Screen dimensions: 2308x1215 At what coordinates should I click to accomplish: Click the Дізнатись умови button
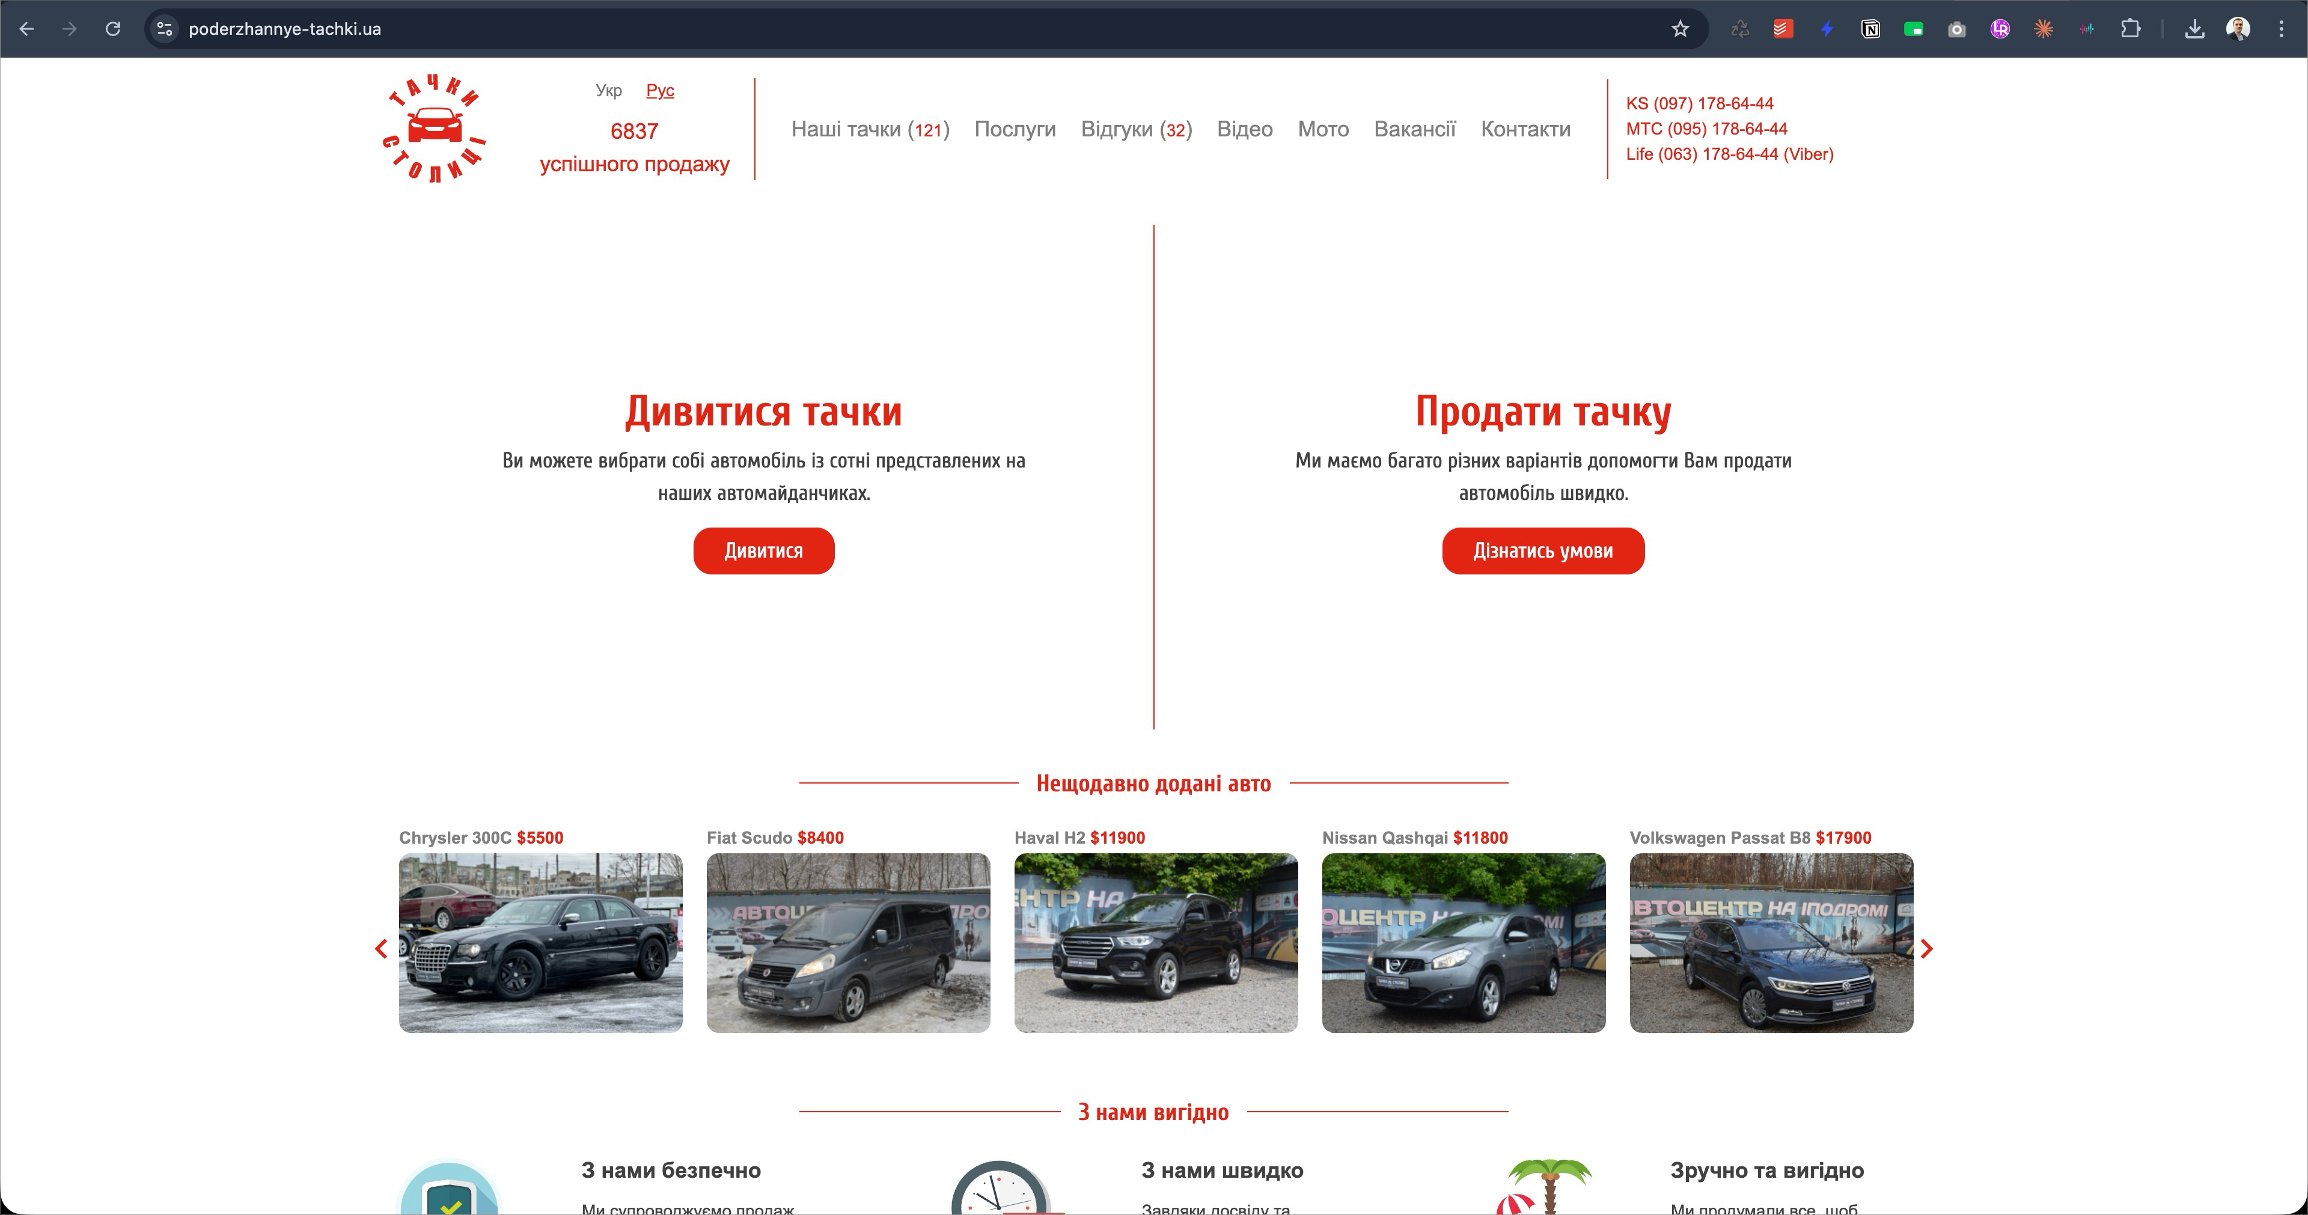[1543, 551]
